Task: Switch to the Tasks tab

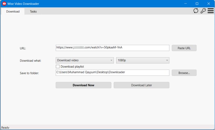Action: [33, 12]
